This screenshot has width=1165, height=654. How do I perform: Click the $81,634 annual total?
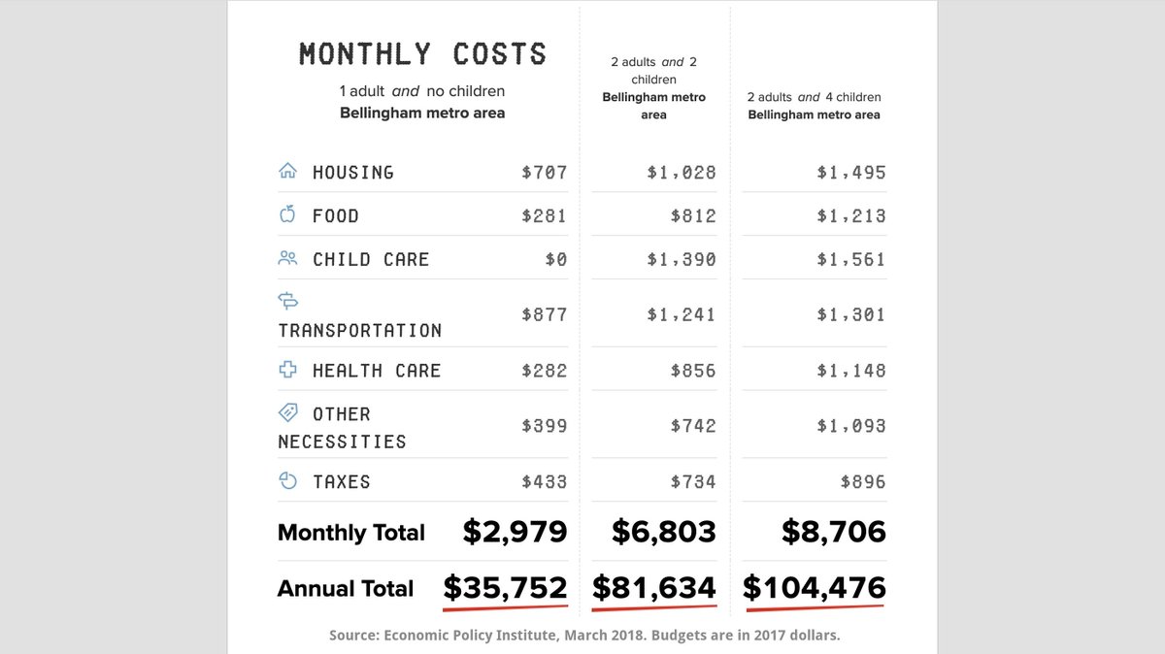654,588
